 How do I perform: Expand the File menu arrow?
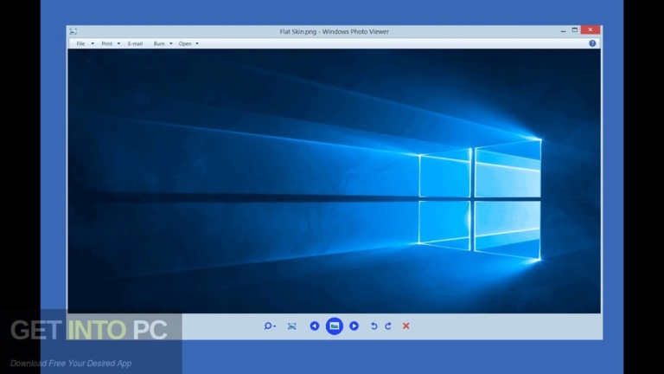pos(93,43)
